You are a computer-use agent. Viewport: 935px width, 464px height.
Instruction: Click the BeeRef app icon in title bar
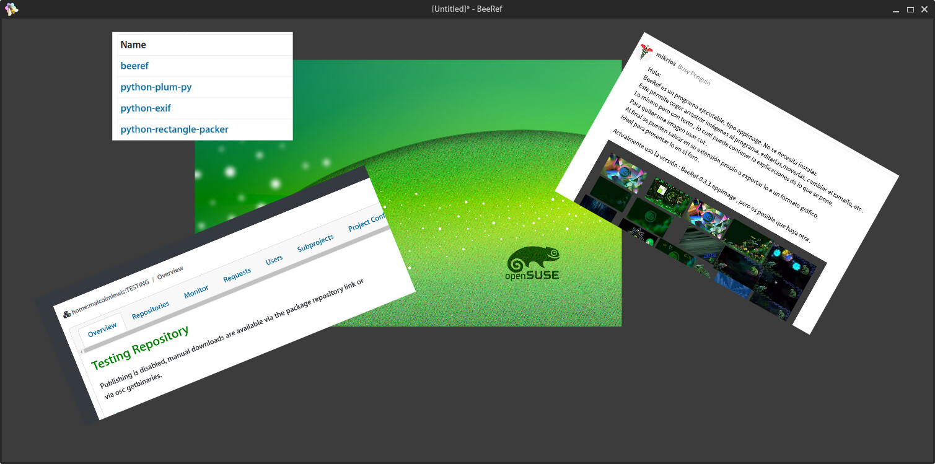[11, 9]
